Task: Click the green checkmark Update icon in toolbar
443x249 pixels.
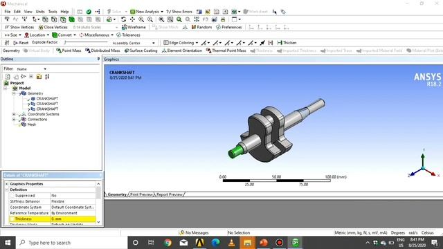Action: click(89, 12)
